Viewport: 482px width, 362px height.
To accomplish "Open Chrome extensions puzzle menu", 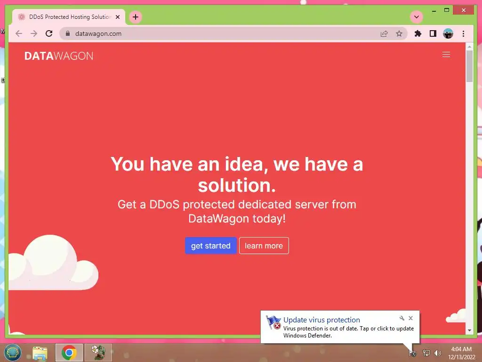I will point(418,33).
